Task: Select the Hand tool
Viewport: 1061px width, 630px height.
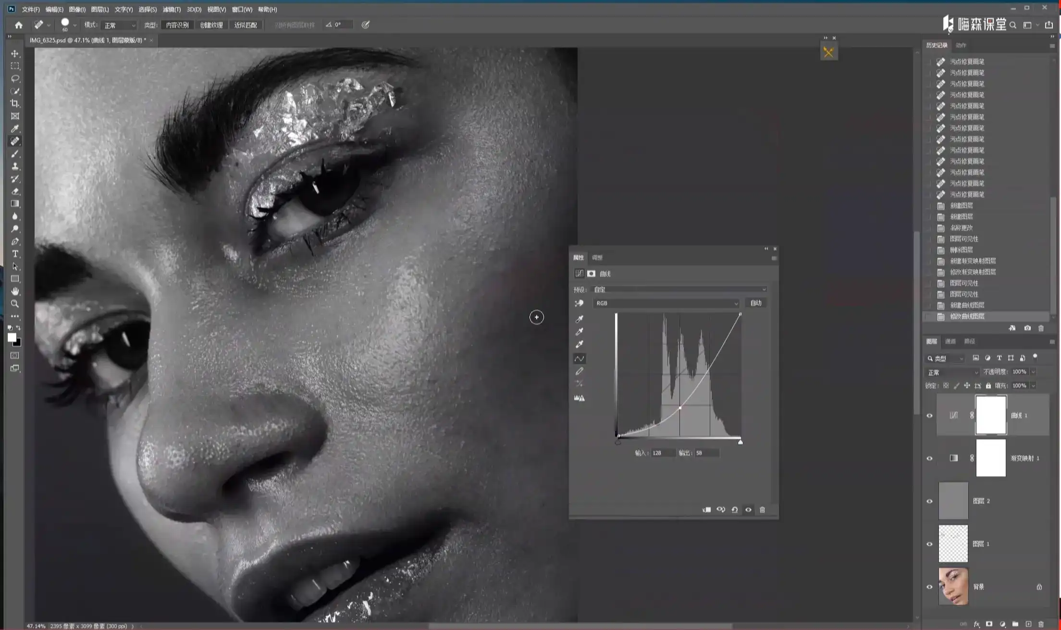Action: click(x=15, y=291)
